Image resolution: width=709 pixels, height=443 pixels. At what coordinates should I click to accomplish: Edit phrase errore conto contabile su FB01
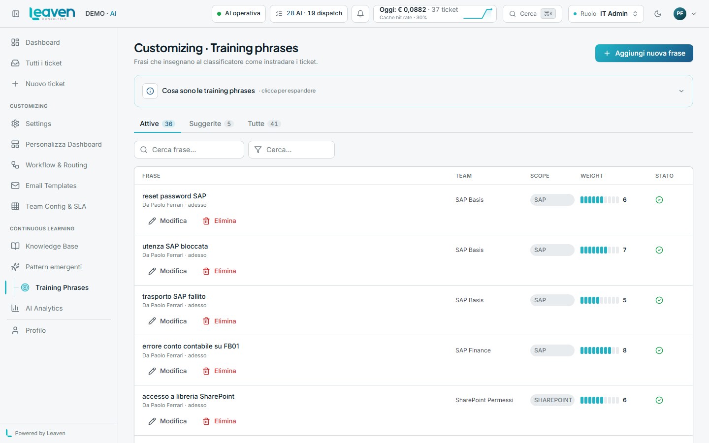tap(167, 371)
